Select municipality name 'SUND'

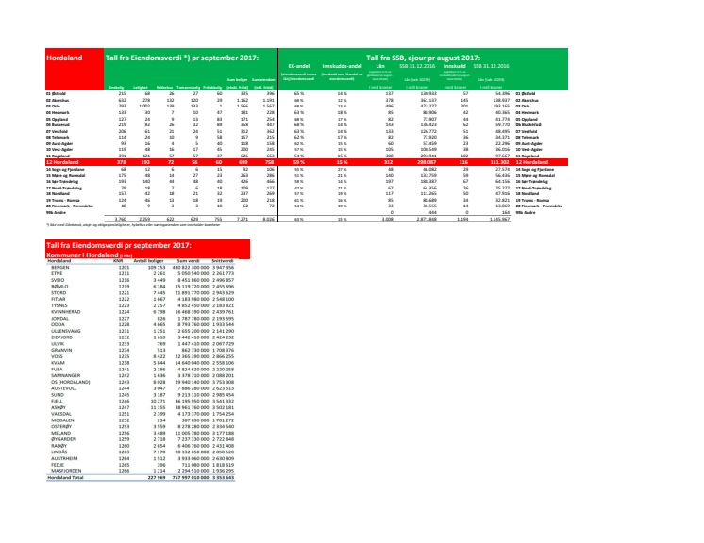tap(57, 395)
